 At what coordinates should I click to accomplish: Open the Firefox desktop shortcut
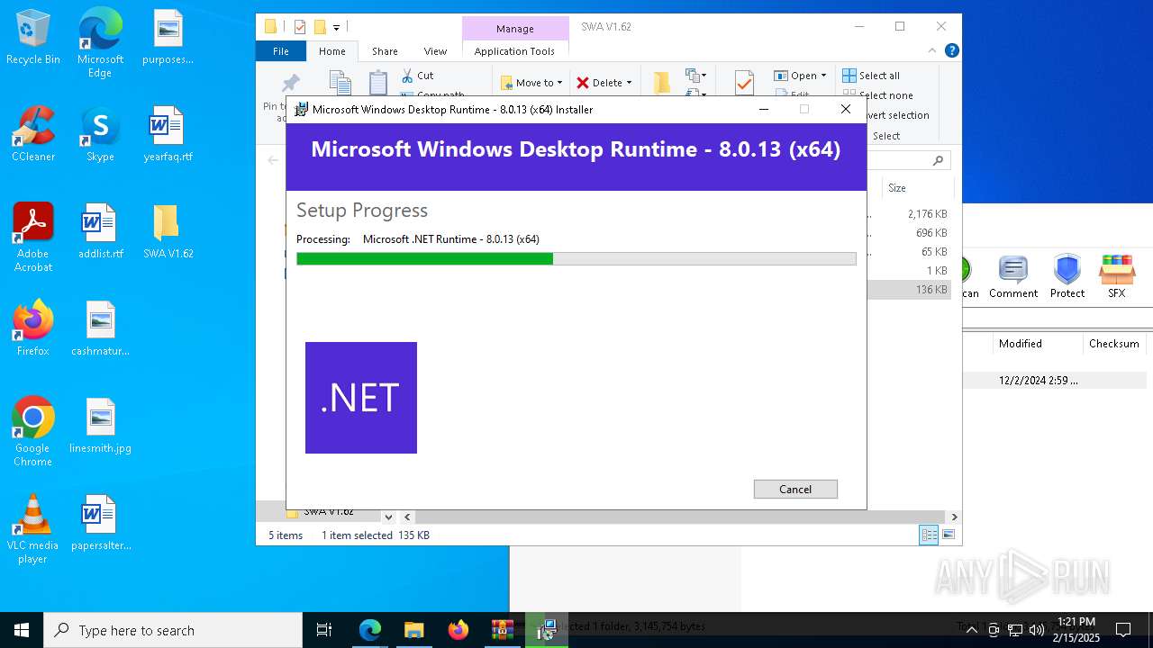point(33,329)
